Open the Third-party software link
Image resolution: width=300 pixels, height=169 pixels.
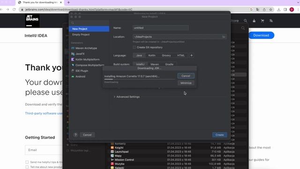(x=44, y=113)
